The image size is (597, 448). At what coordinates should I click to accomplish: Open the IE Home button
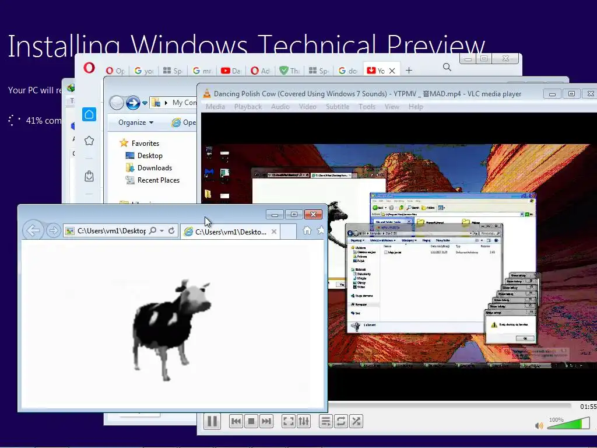[307, 230]
